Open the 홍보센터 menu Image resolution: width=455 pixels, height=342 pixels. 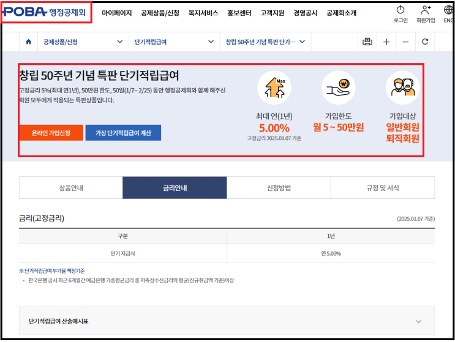click(x=239, y=13)
